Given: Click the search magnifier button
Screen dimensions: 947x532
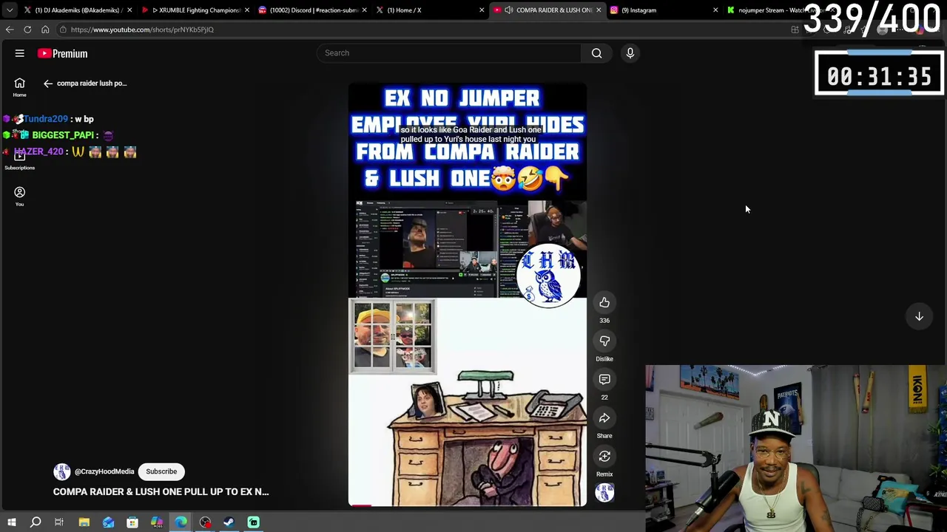Looking at the screenshot, I should [x=596, y=53].
